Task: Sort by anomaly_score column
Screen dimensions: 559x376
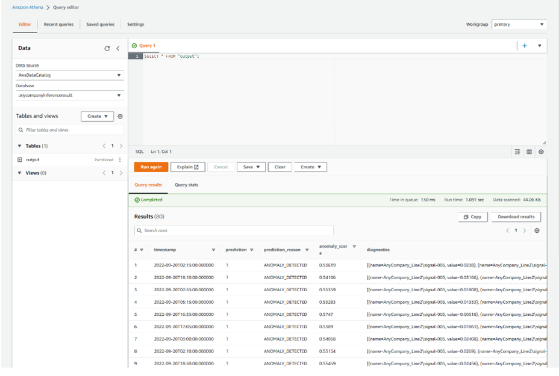Action: pyautogui.click(x=354, y=247)
